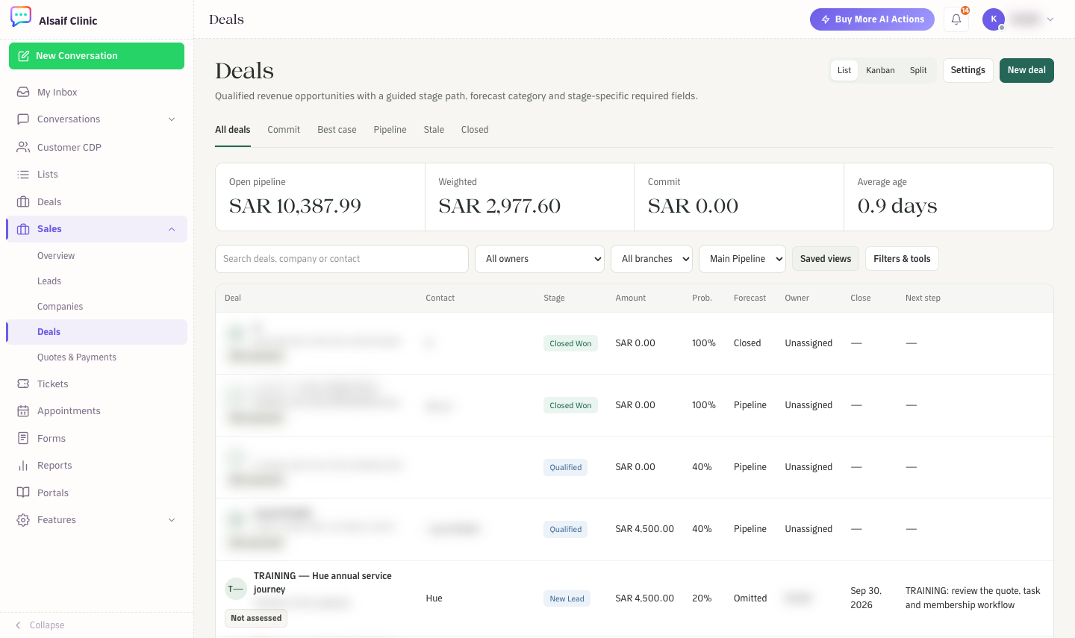This screenshot has height=638, width=1075.
Task: Select the Pipeline tab
Action: (390, 130)
